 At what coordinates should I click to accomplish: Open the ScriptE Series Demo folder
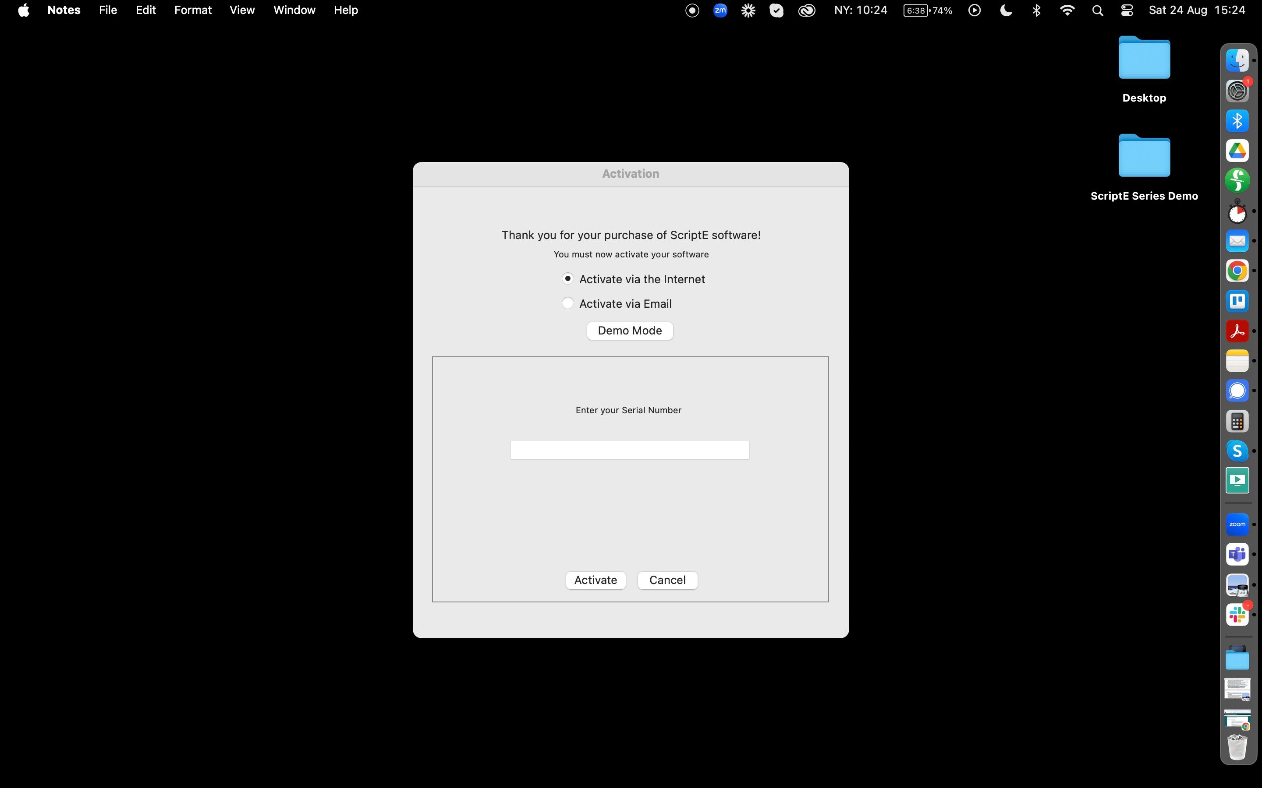point(1144,157)
